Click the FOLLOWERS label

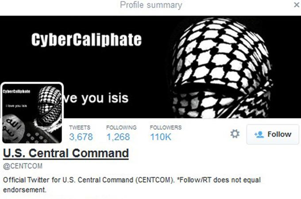166,127
